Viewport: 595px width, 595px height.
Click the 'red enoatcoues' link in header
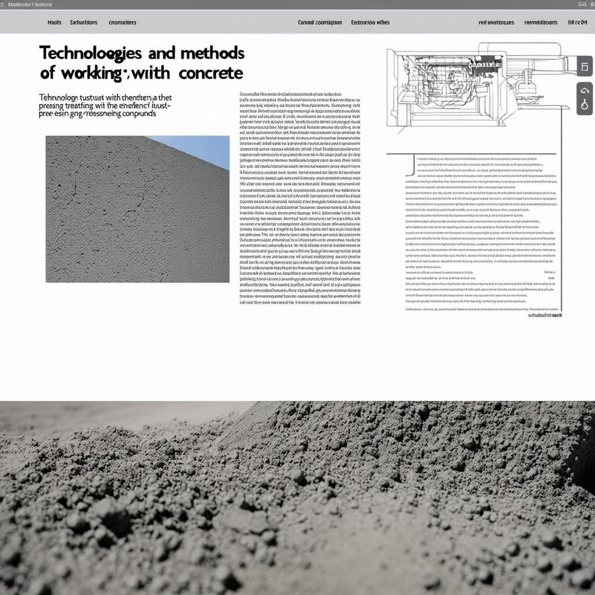click(x=496, y=23)
